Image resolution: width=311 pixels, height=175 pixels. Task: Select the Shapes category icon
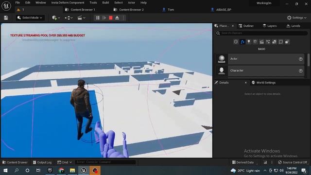pos(255,42)
